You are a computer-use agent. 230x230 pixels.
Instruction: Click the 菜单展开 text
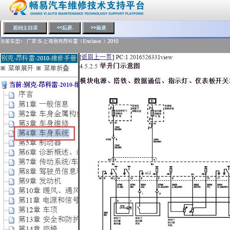pos(21,68)
